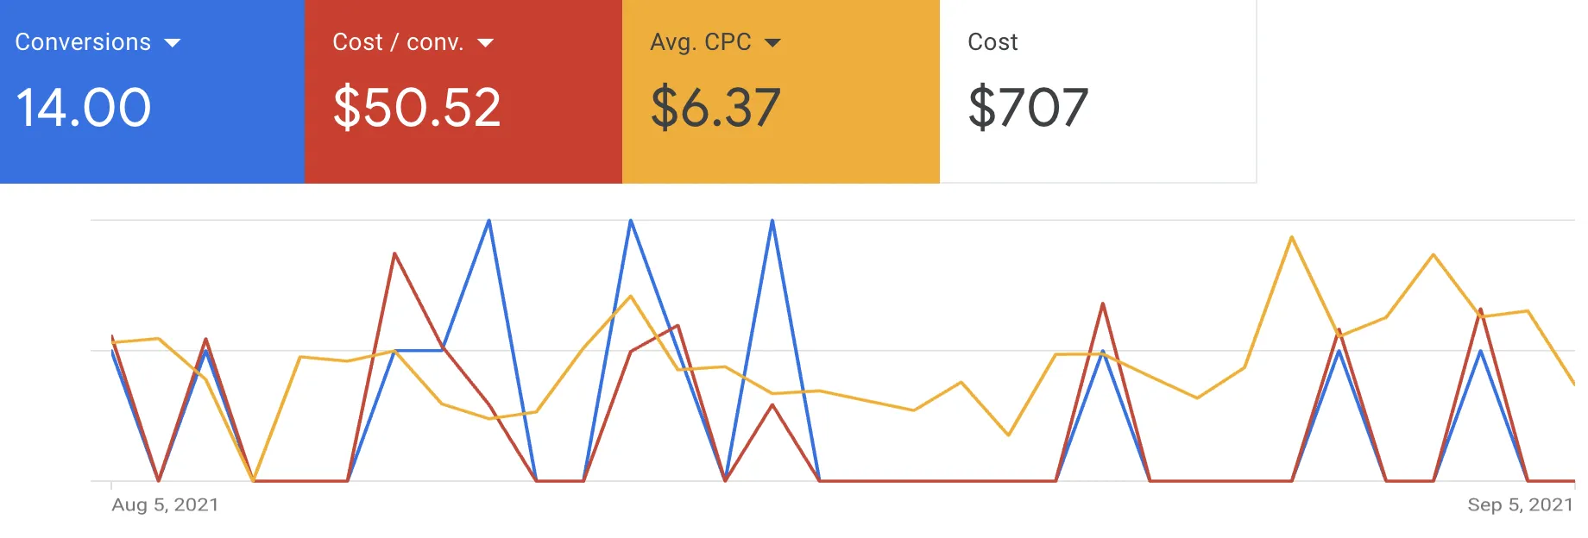Click the first blue peak at chart top
Viewport: 1588px width, 538px height.
tap(489, 221)
